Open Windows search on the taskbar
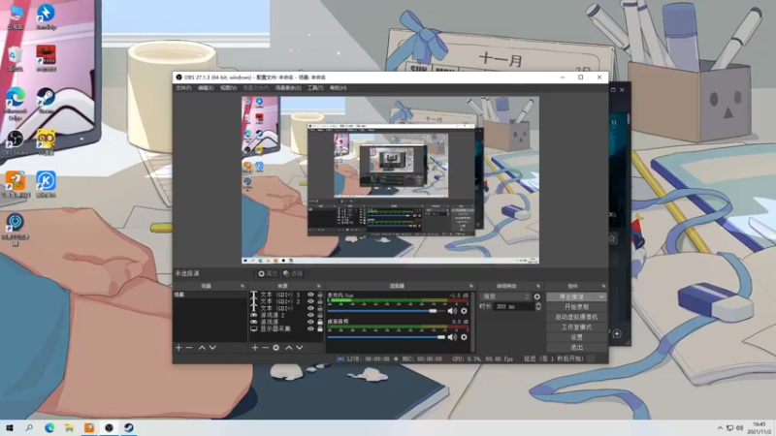This screenshot has height=436, width=776. coord(29,428)
